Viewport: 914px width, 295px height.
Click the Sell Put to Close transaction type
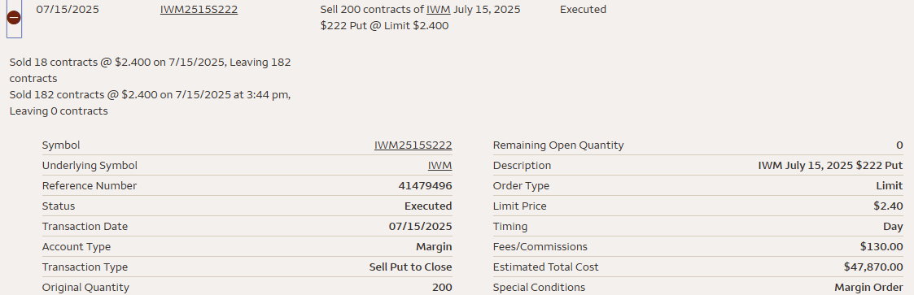pos(410,267)
